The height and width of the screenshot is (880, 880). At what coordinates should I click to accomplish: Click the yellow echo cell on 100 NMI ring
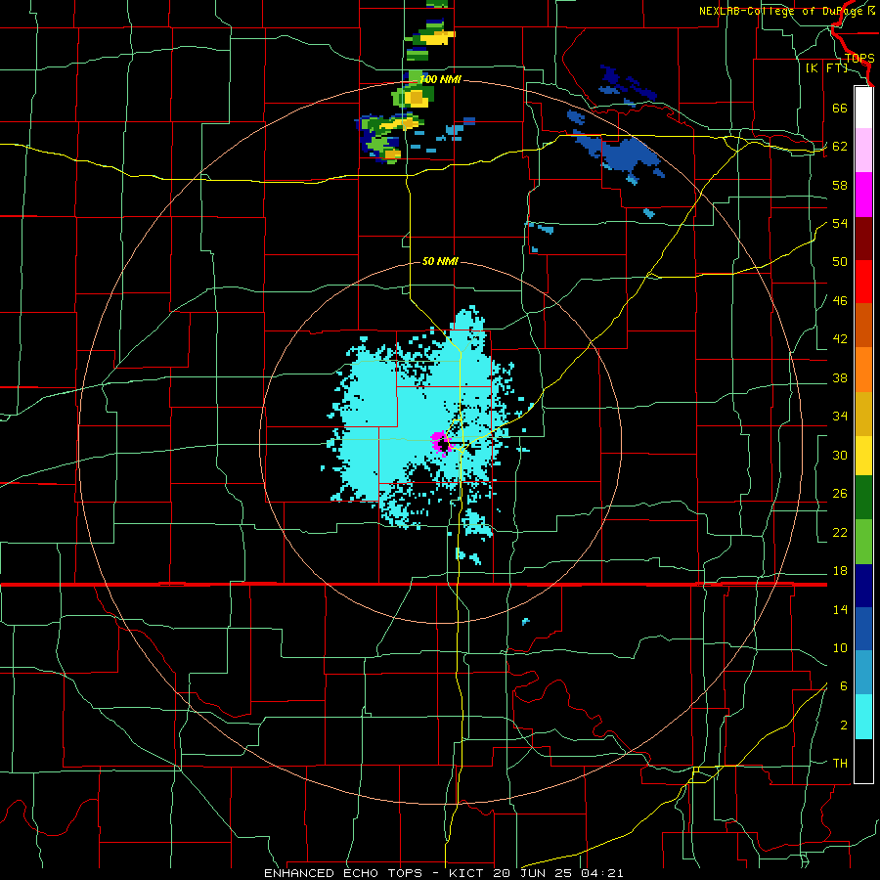click(417, 99)
